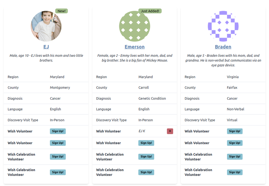Click Braden's purple pixel avatar
Screen dimensions: 269x186
tap(223, 26)
